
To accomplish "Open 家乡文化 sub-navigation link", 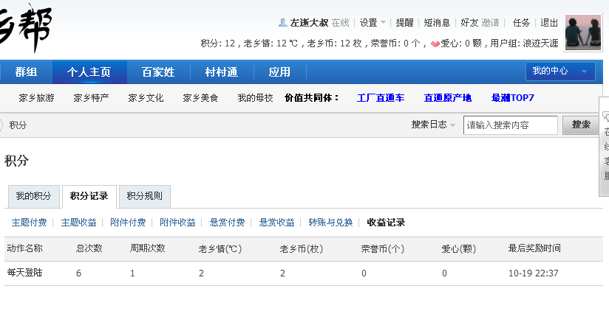I will [x=146, y=98].
